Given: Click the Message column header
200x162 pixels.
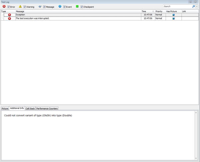Looking at the screenshot, I should [78, 11].
